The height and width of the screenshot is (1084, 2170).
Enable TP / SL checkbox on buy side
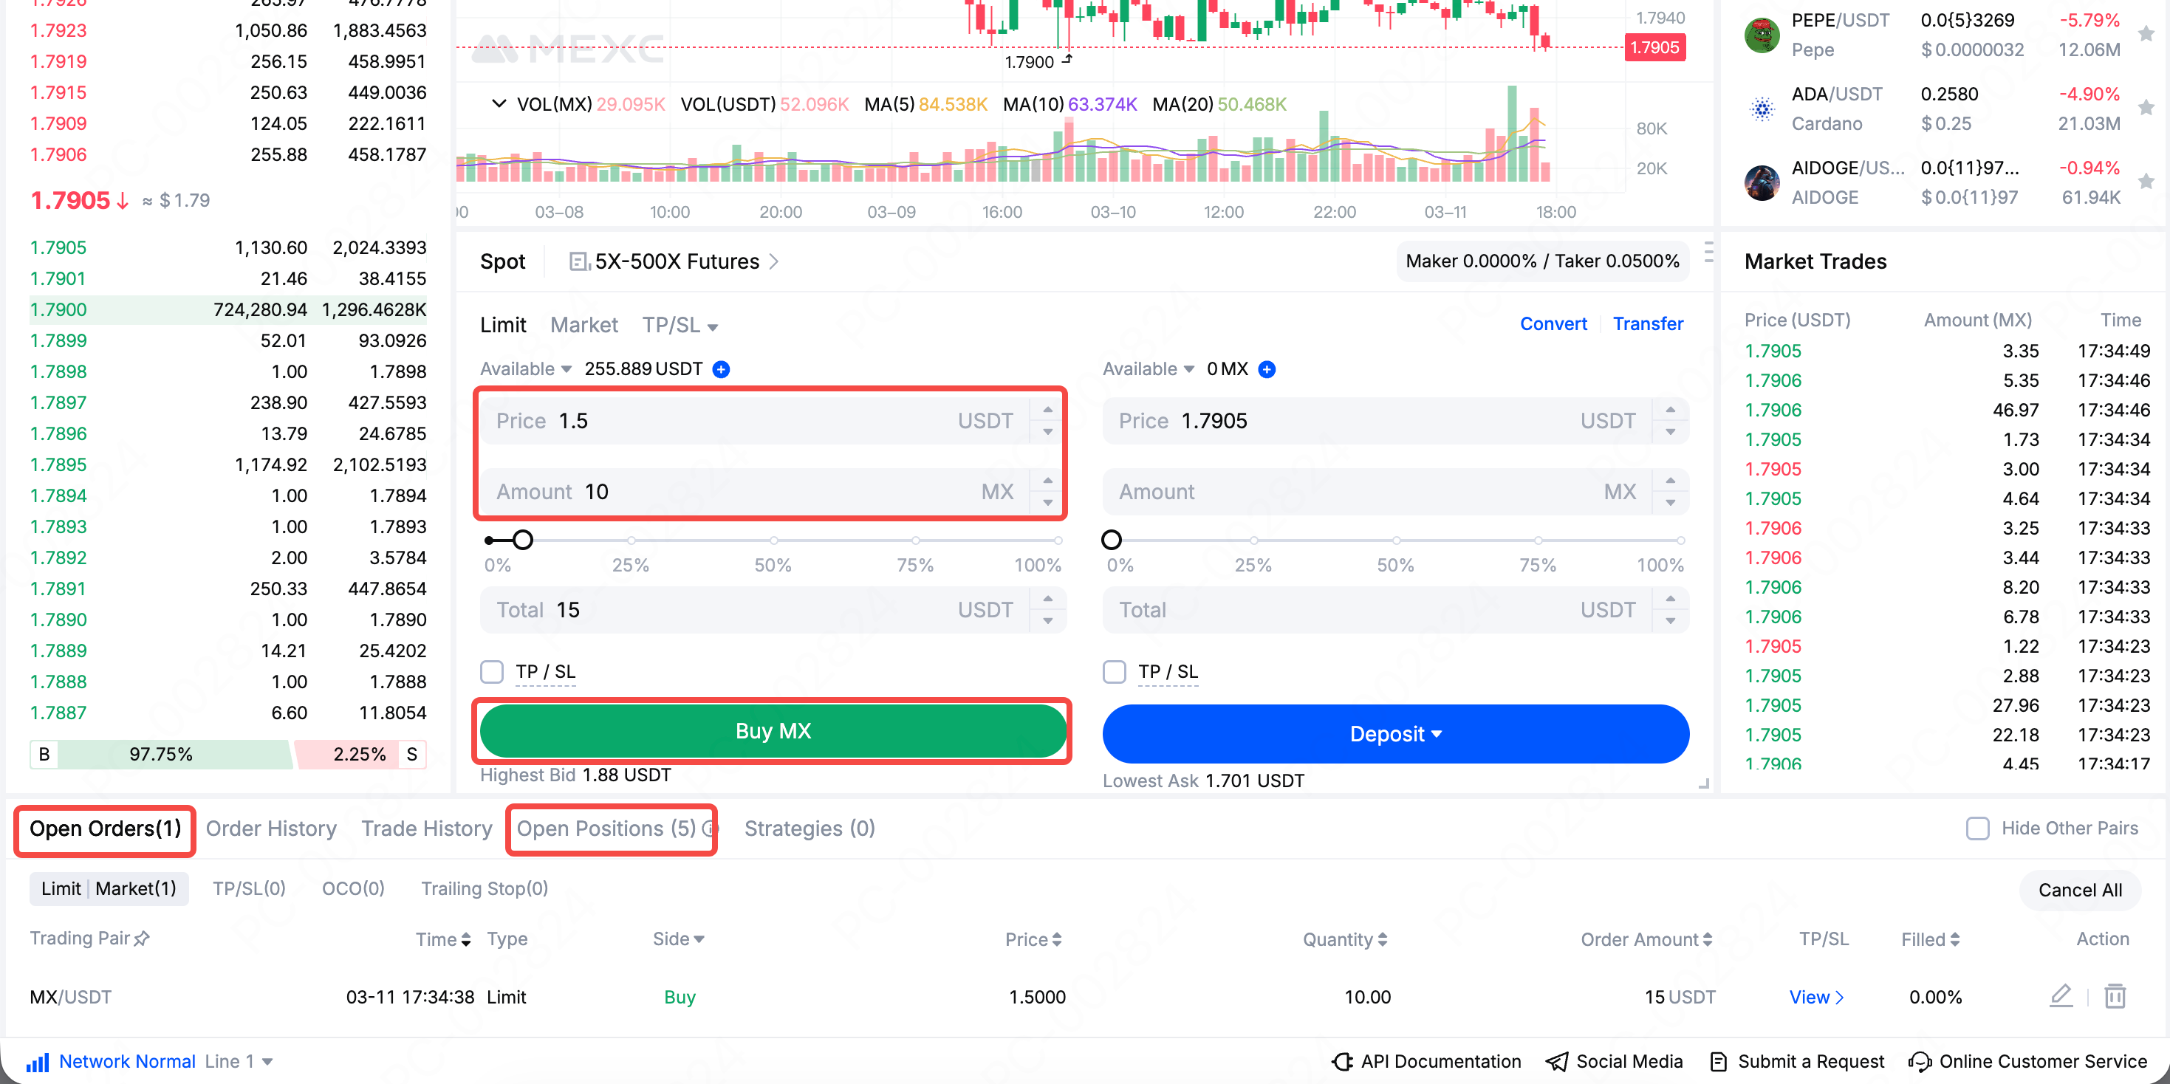(492, 671)
